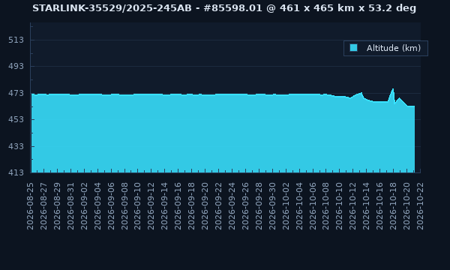This screenshot has width=450, height=270.
Task: Click the 513 y-axis label
Action: coord(16,40)
